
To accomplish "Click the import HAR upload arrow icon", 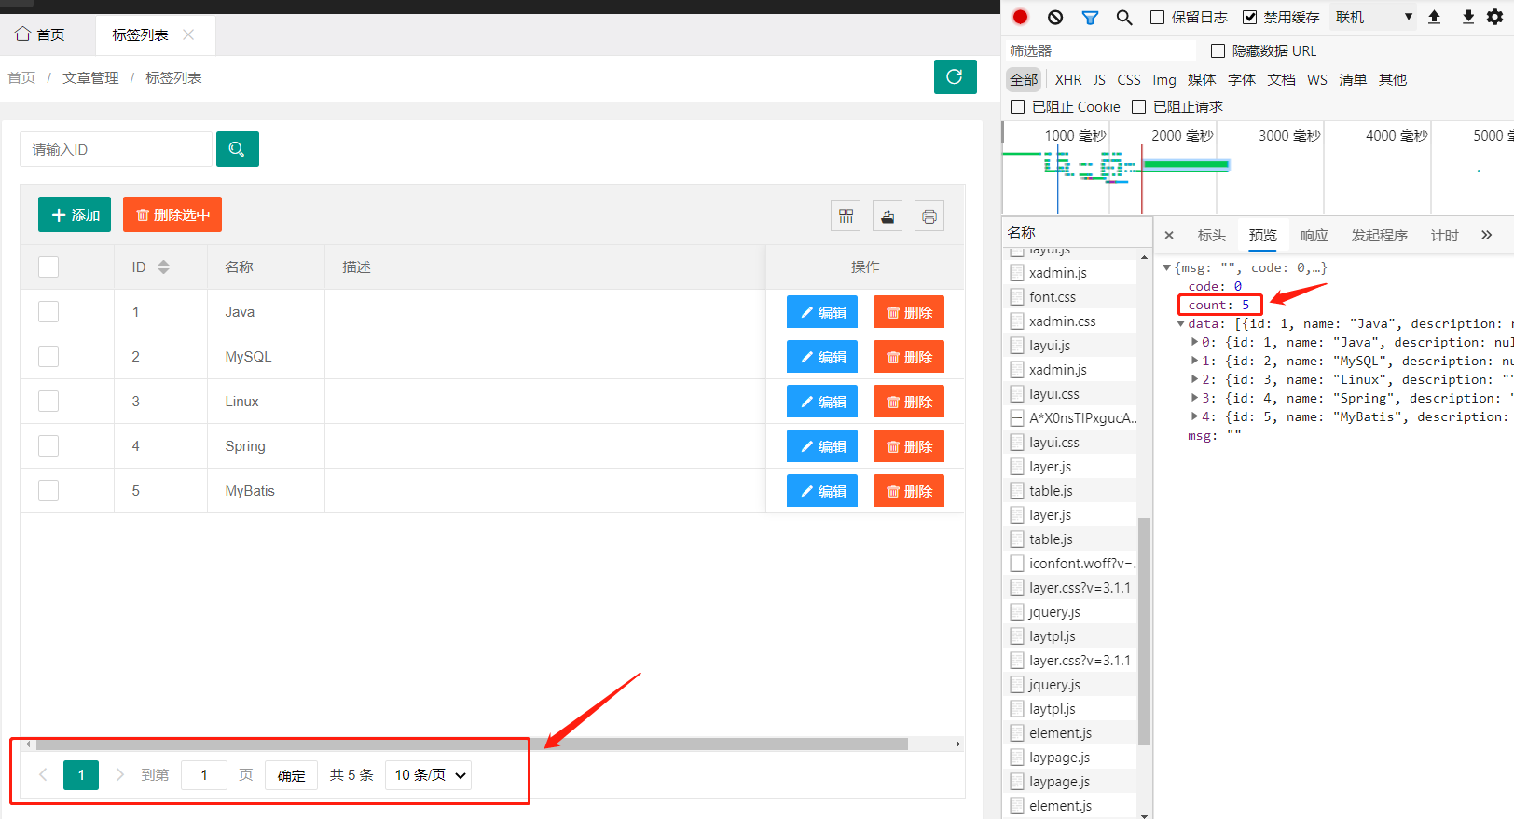I will (x=1435, y=17).
